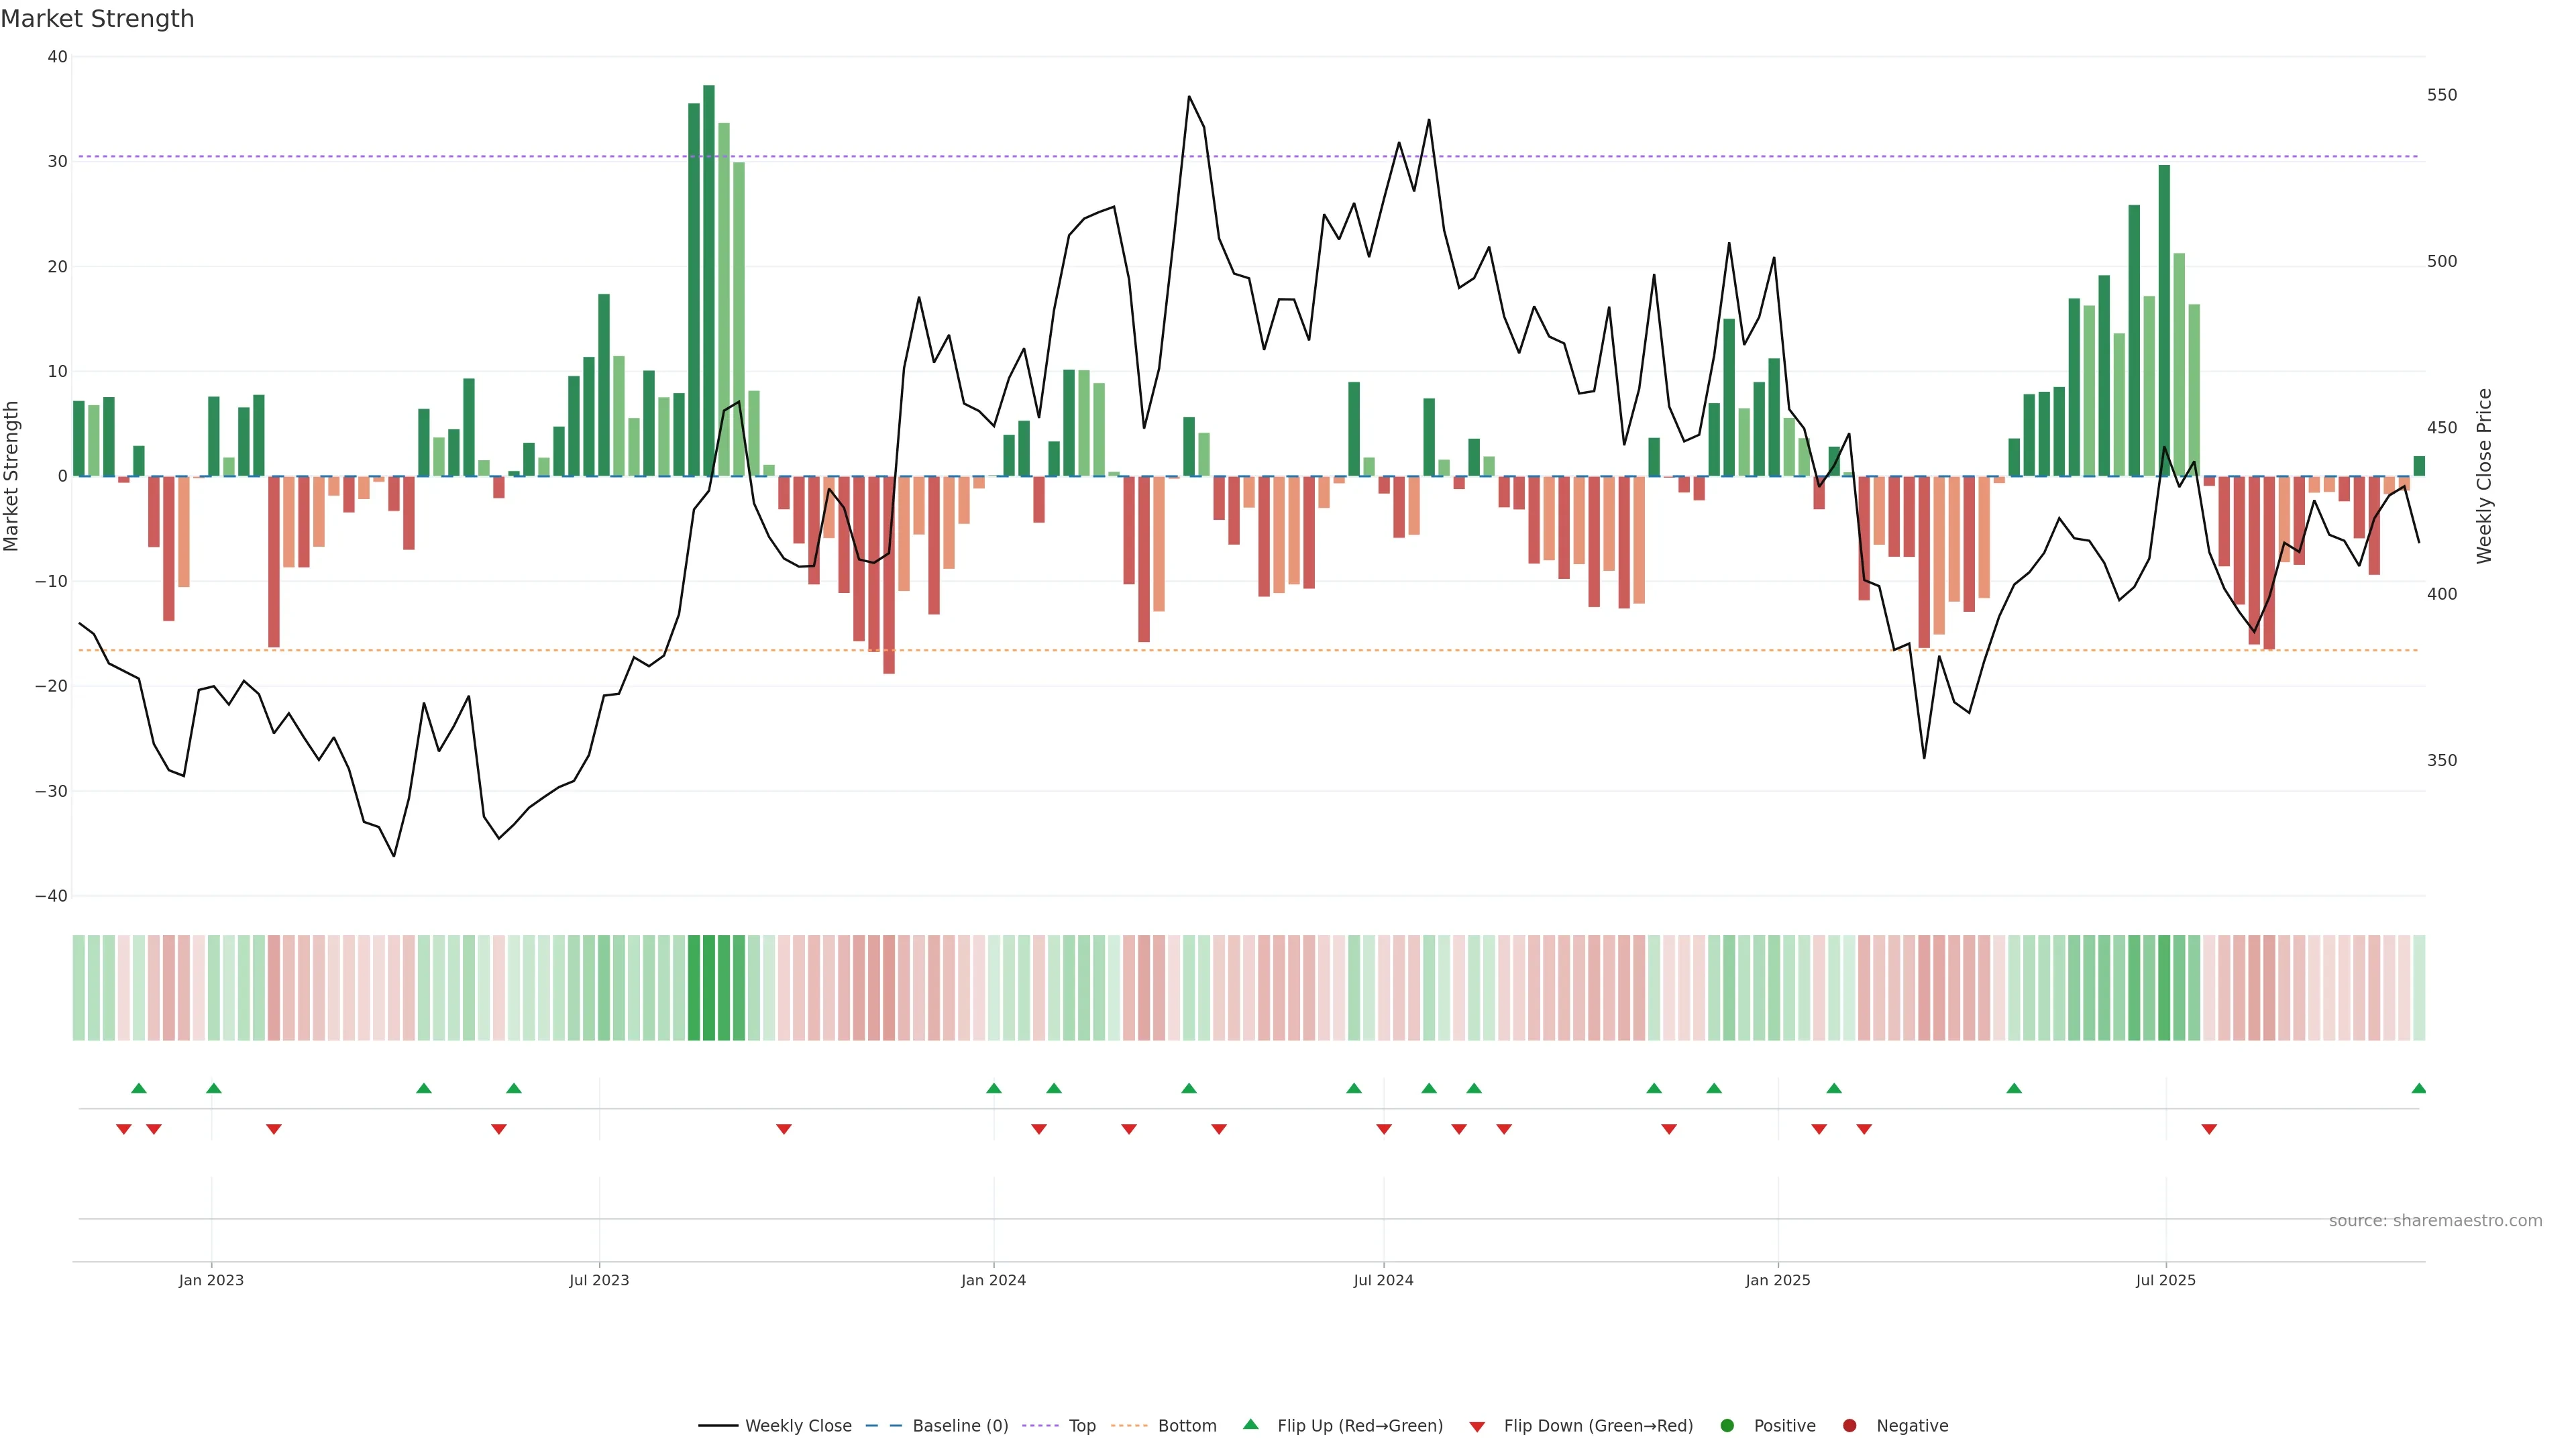
Task: Click the Negative red circle legend icon
Action: 1849,1426
